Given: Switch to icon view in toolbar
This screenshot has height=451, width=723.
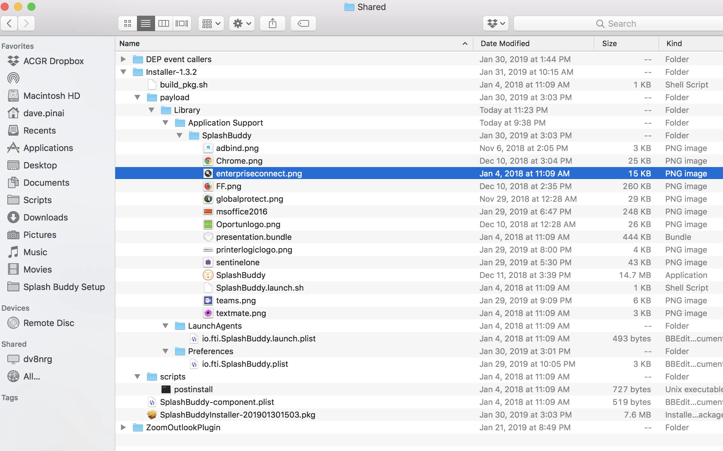Looking at the screenshot, I should [x=127, y=23].
